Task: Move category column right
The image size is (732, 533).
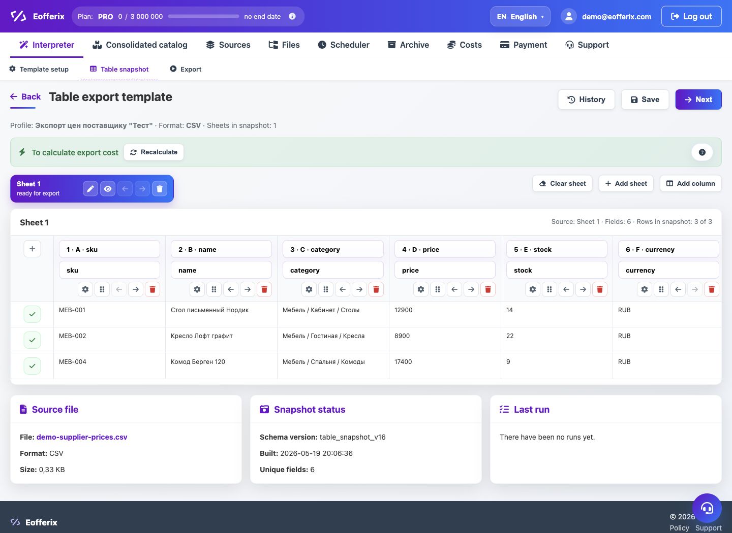Action: click(x=359, y=289)
